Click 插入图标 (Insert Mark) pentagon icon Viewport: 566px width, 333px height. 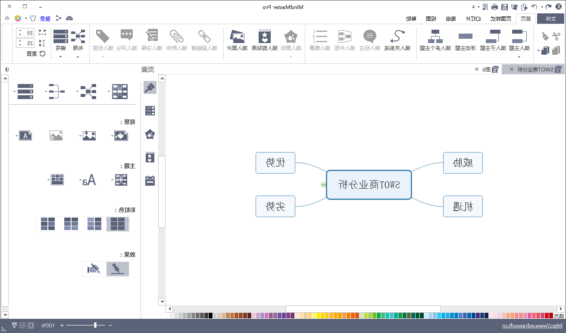pyautogui.click(x=291, y=37)
